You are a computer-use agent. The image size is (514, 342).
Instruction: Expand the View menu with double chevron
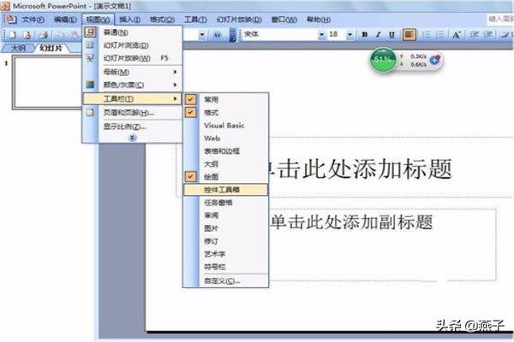tap(132, 139)
